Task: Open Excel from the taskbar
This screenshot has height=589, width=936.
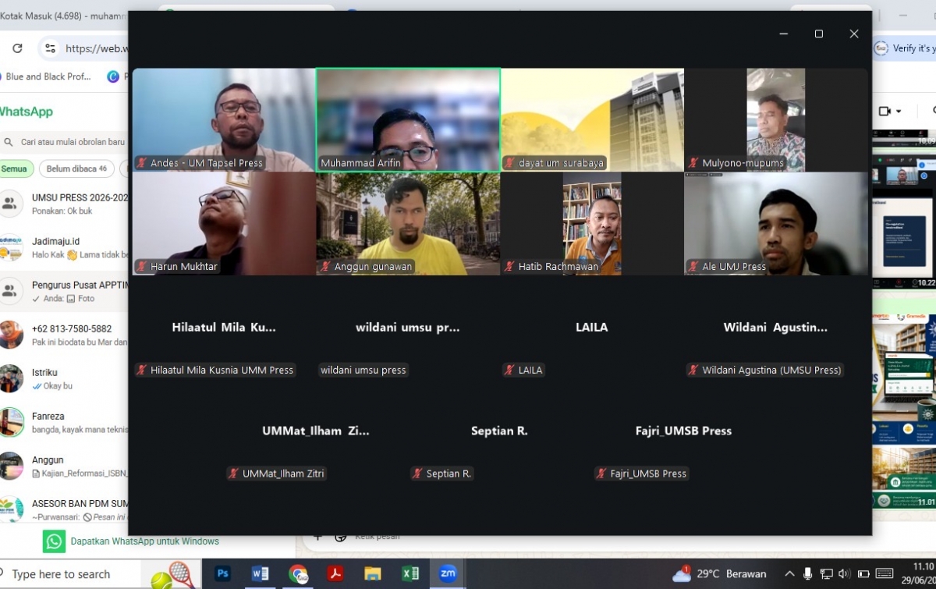Action: point(410,574)
